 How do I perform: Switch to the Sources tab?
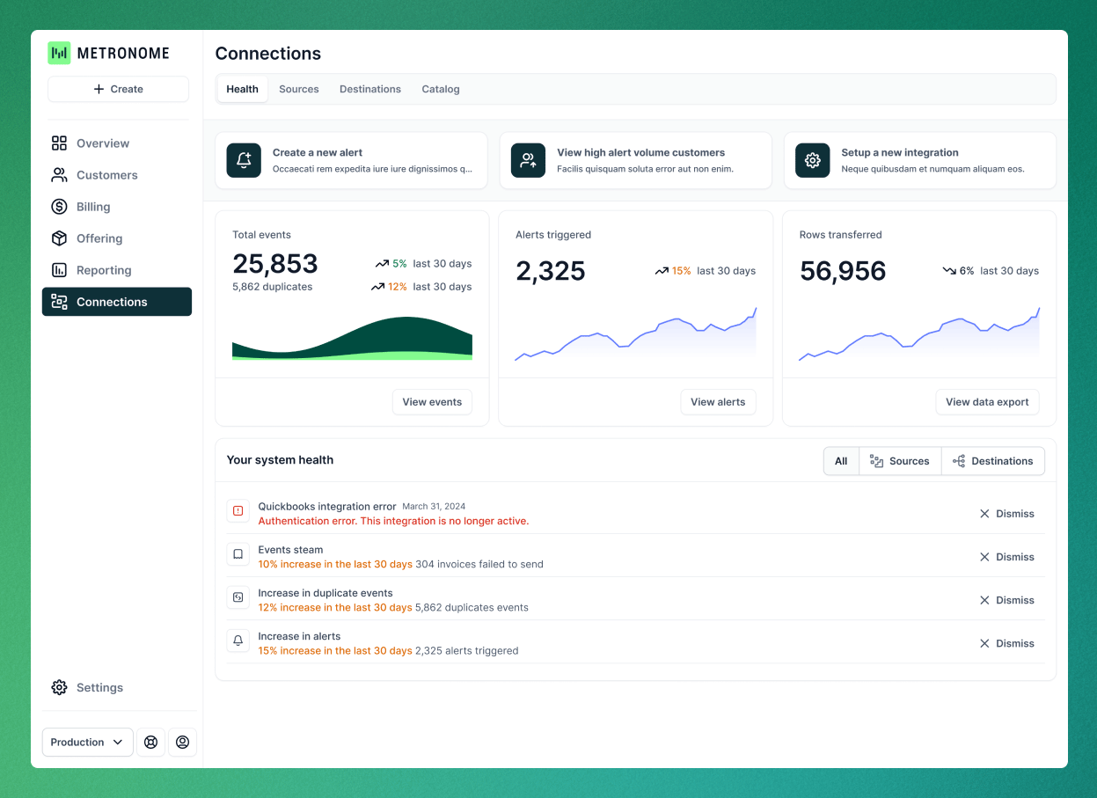tap(298, 89)
